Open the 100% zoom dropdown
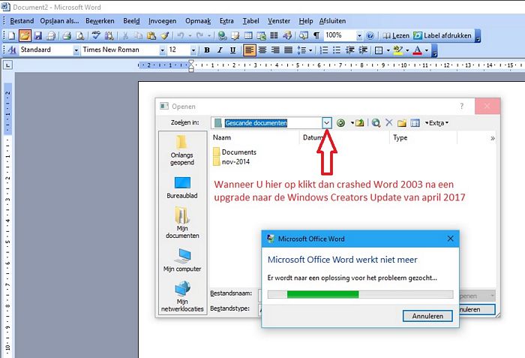The width and height of the screenshot is (525, 358). (359, 35)
